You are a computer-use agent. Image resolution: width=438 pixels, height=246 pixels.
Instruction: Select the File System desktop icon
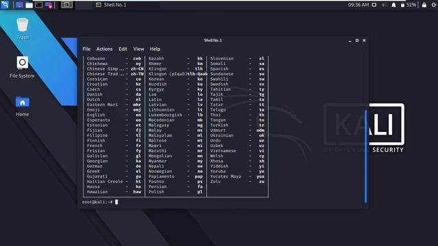point(22,67)
